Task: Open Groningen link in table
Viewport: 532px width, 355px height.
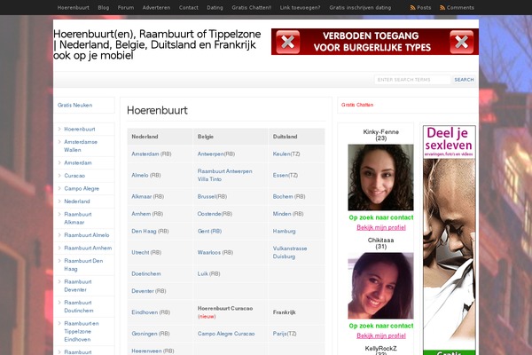Action: coord(145,334)
